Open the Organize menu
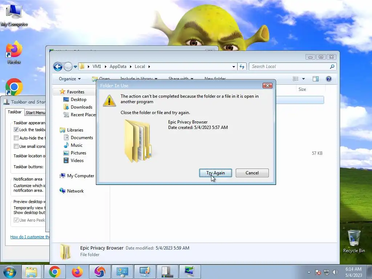 (x=70, y=79)
